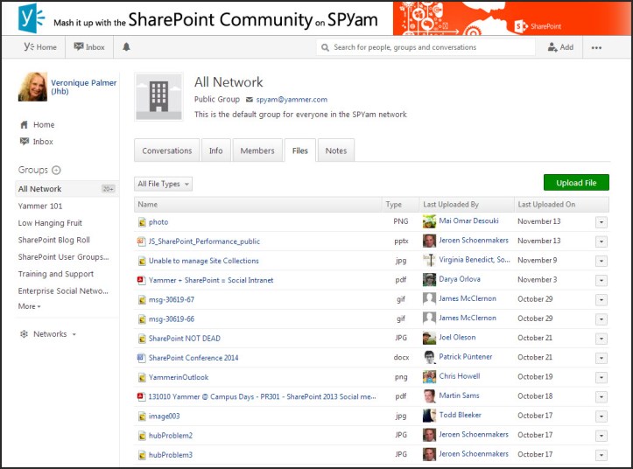Open the notifications bell icon
The width and height of the screenshot is (633, 469).
[x=126, y=47]
